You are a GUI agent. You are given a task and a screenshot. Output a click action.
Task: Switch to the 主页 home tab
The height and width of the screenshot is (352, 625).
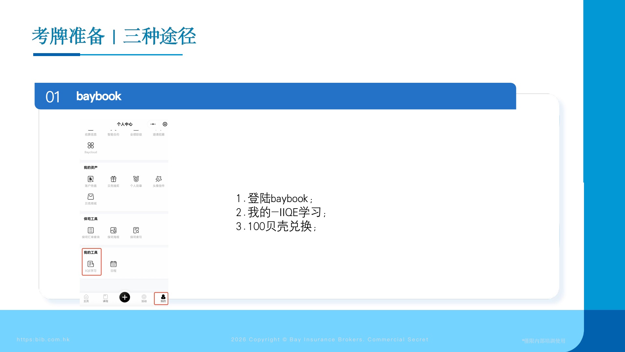point(86,299)
